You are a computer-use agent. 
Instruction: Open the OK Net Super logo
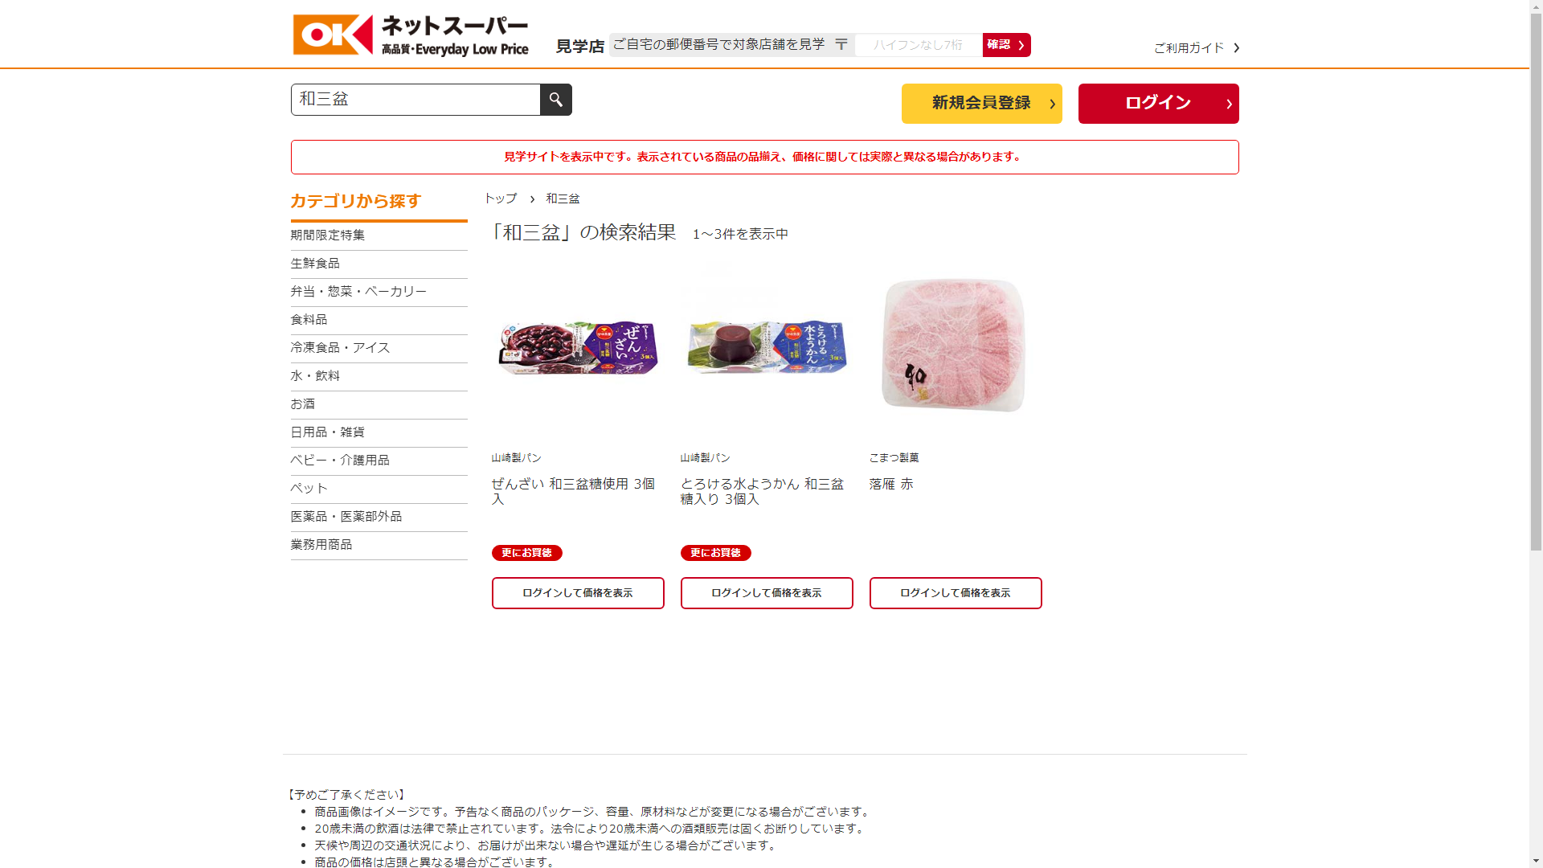tap(411, 35)
